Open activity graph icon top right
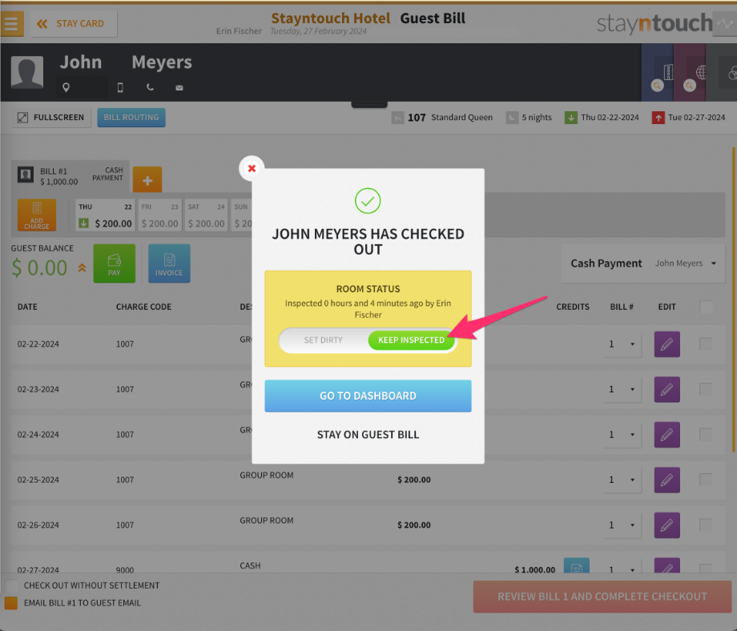 tap(725, 23)
